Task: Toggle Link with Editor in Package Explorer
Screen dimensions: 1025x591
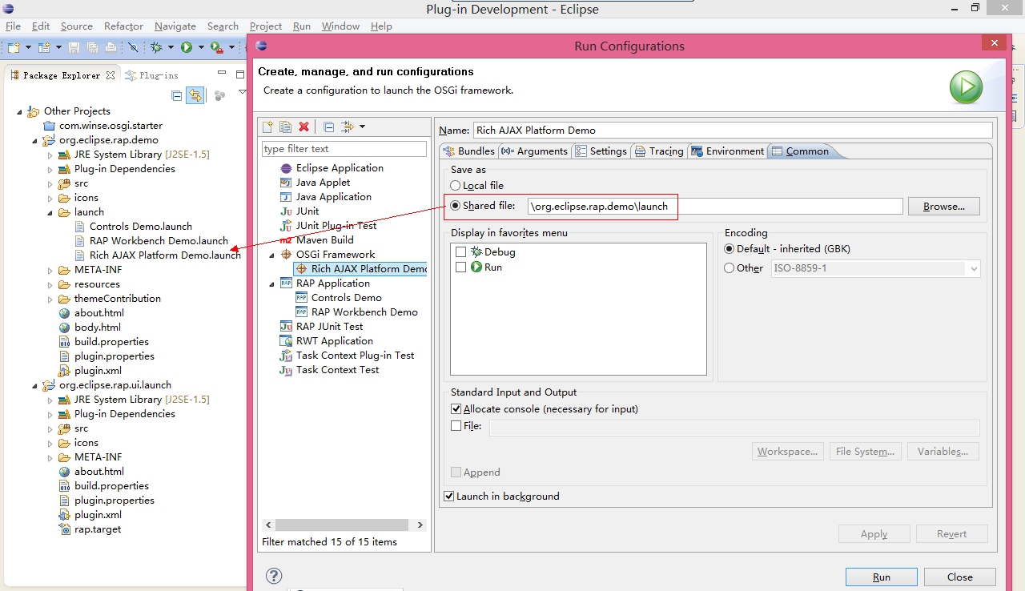Action: (195, 96)
